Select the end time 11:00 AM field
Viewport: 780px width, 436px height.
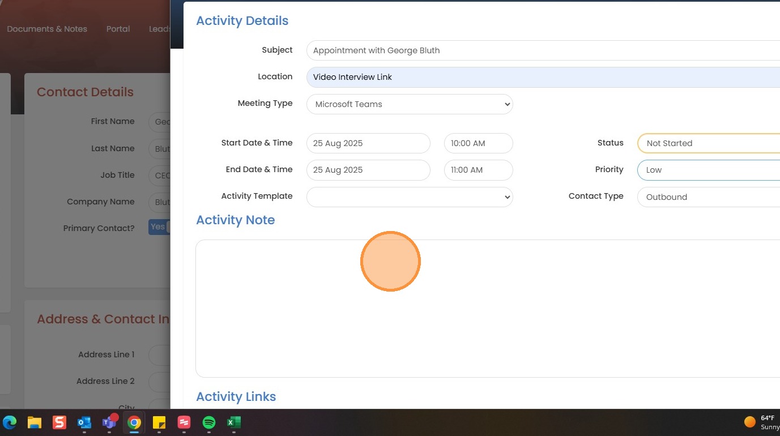point(479,170)
